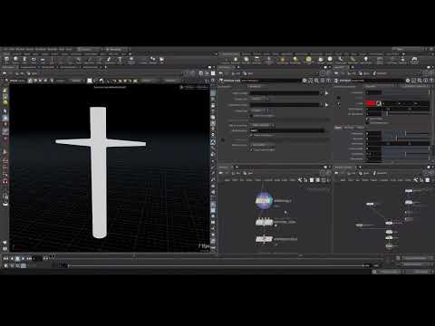Toggle second checkbox under color row in right pane
The image size is (435, 326).
coord(367,122)
